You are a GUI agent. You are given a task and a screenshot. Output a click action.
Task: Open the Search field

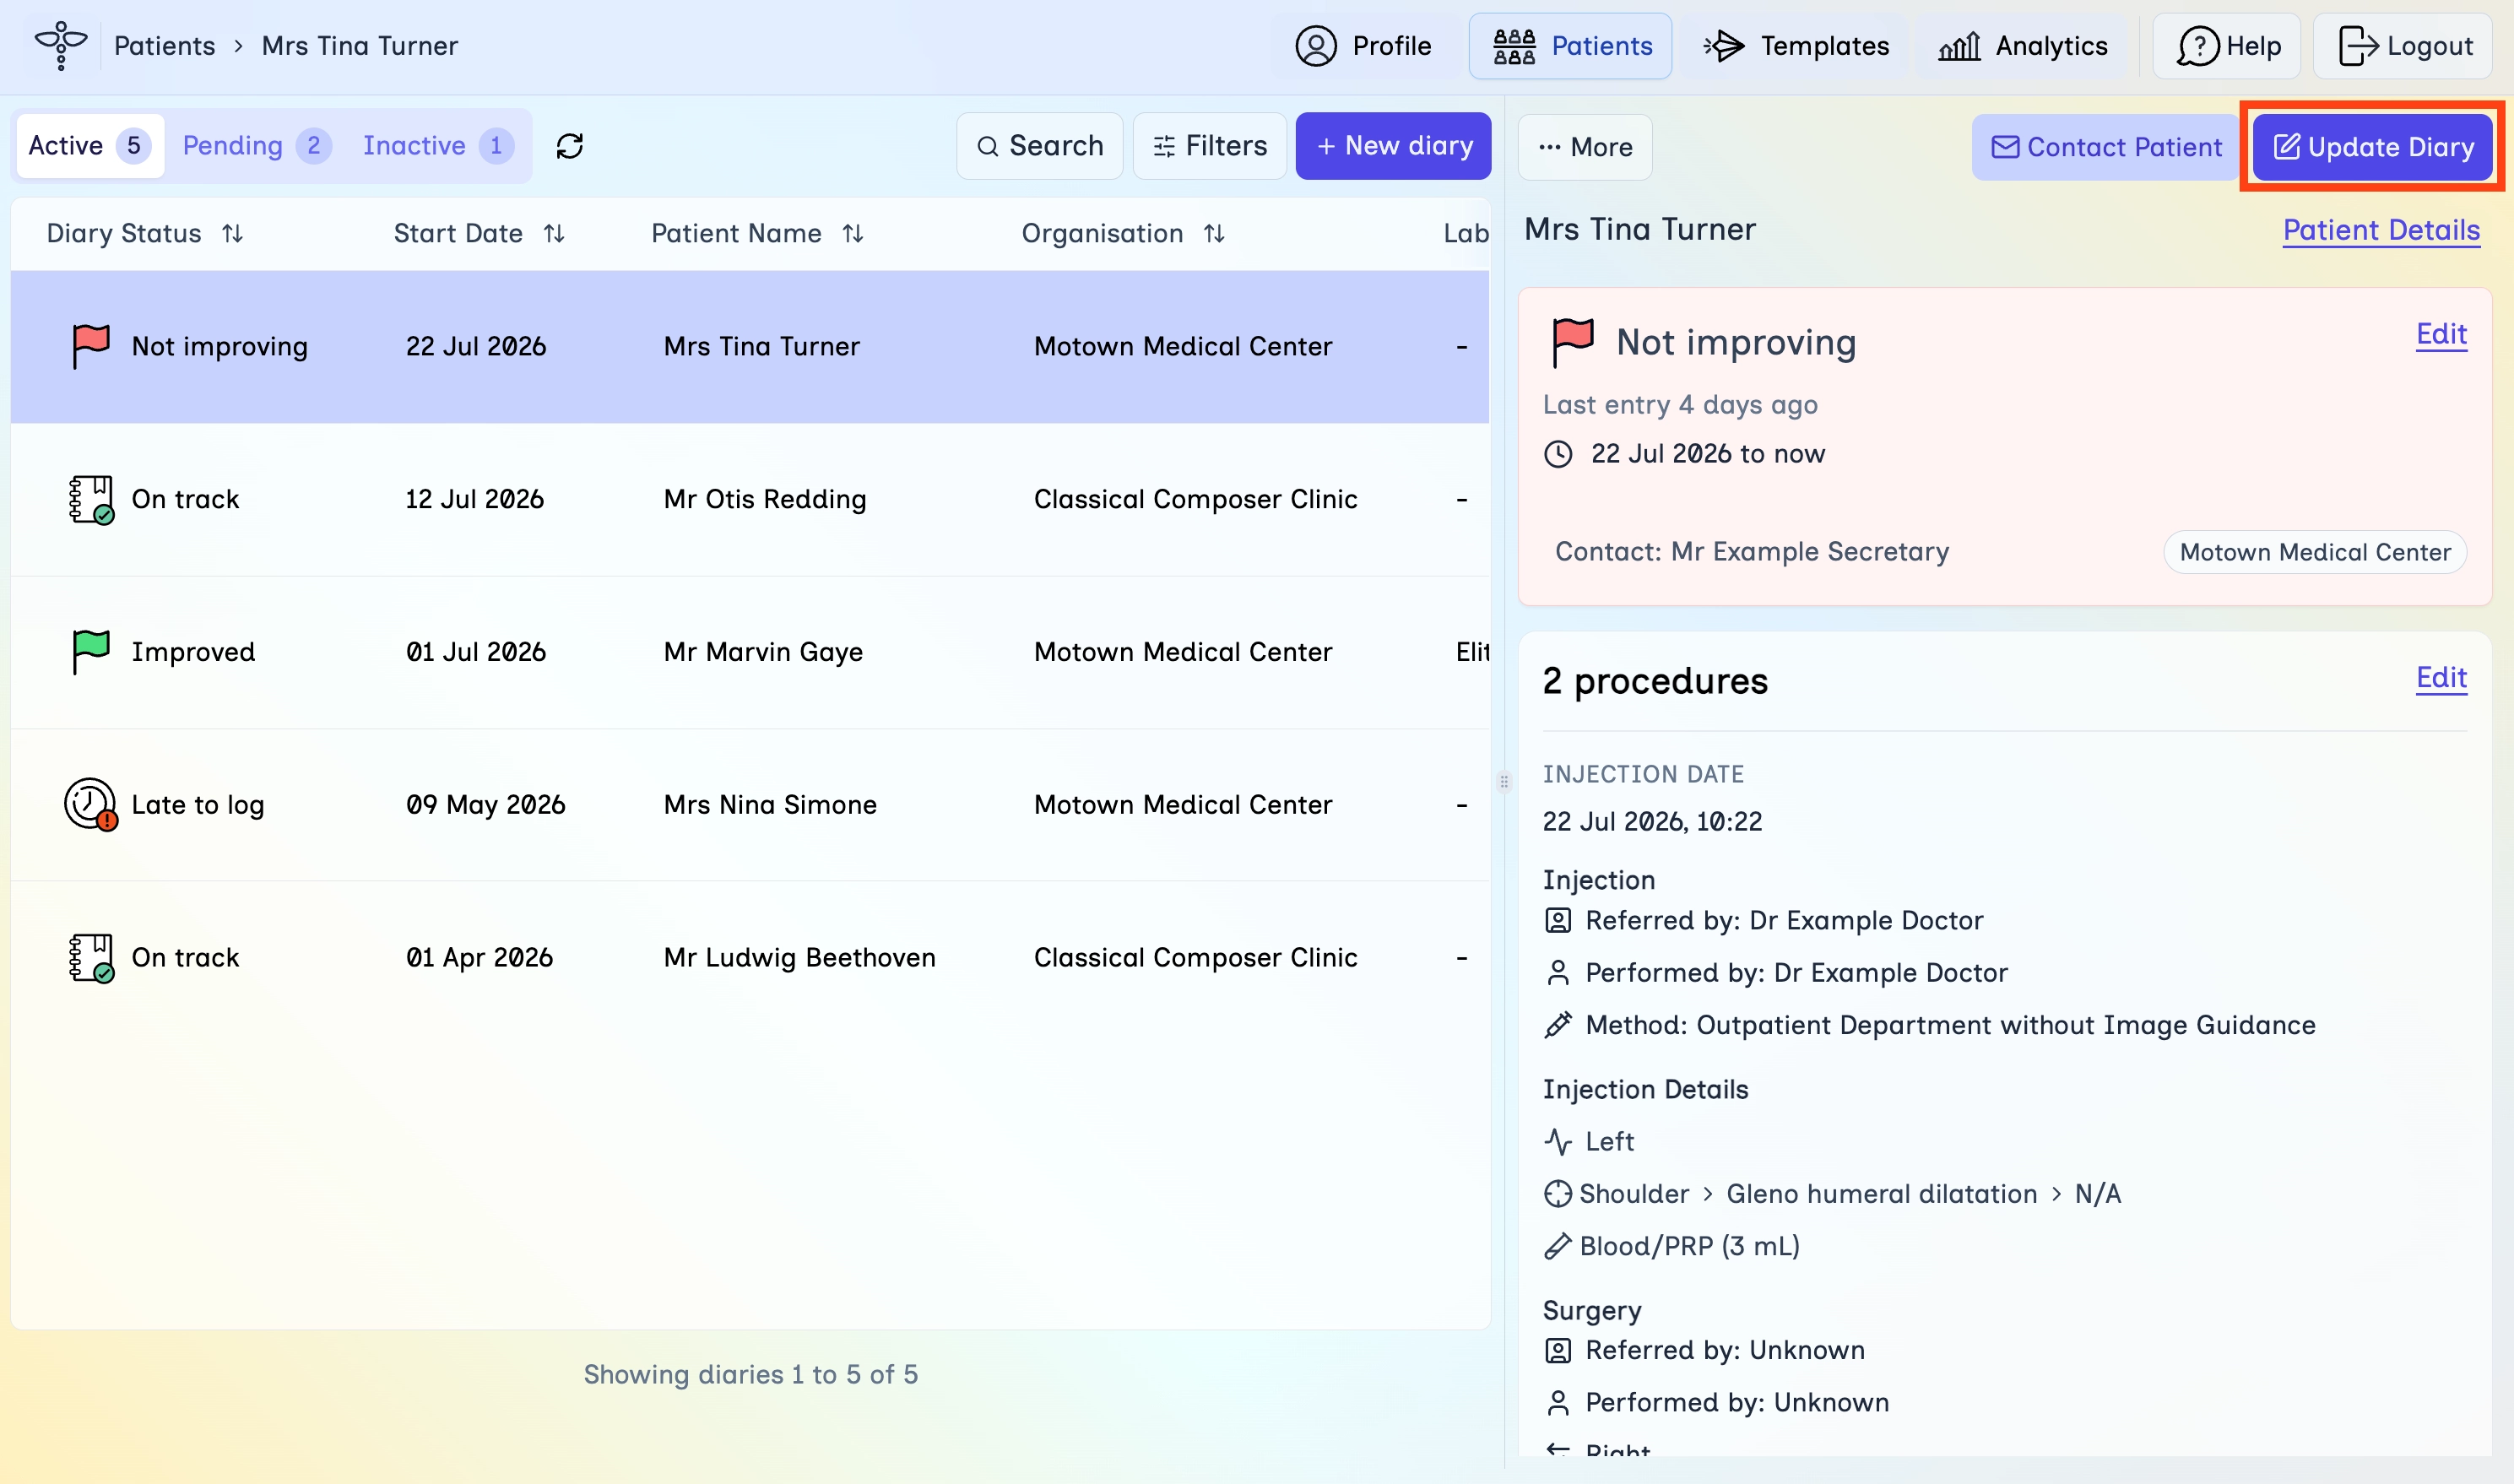coord(1039,146)
